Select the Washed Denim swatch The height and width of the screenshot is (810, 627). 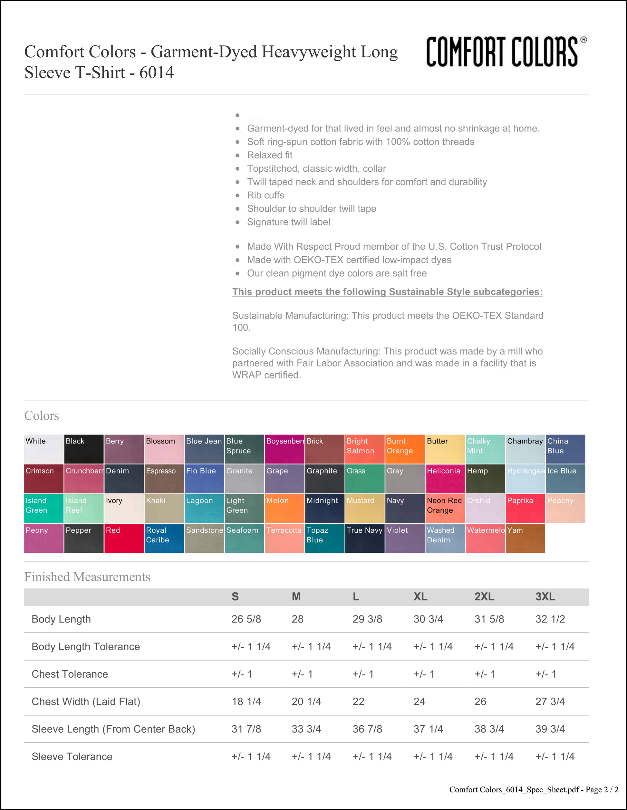pos(445,538)
